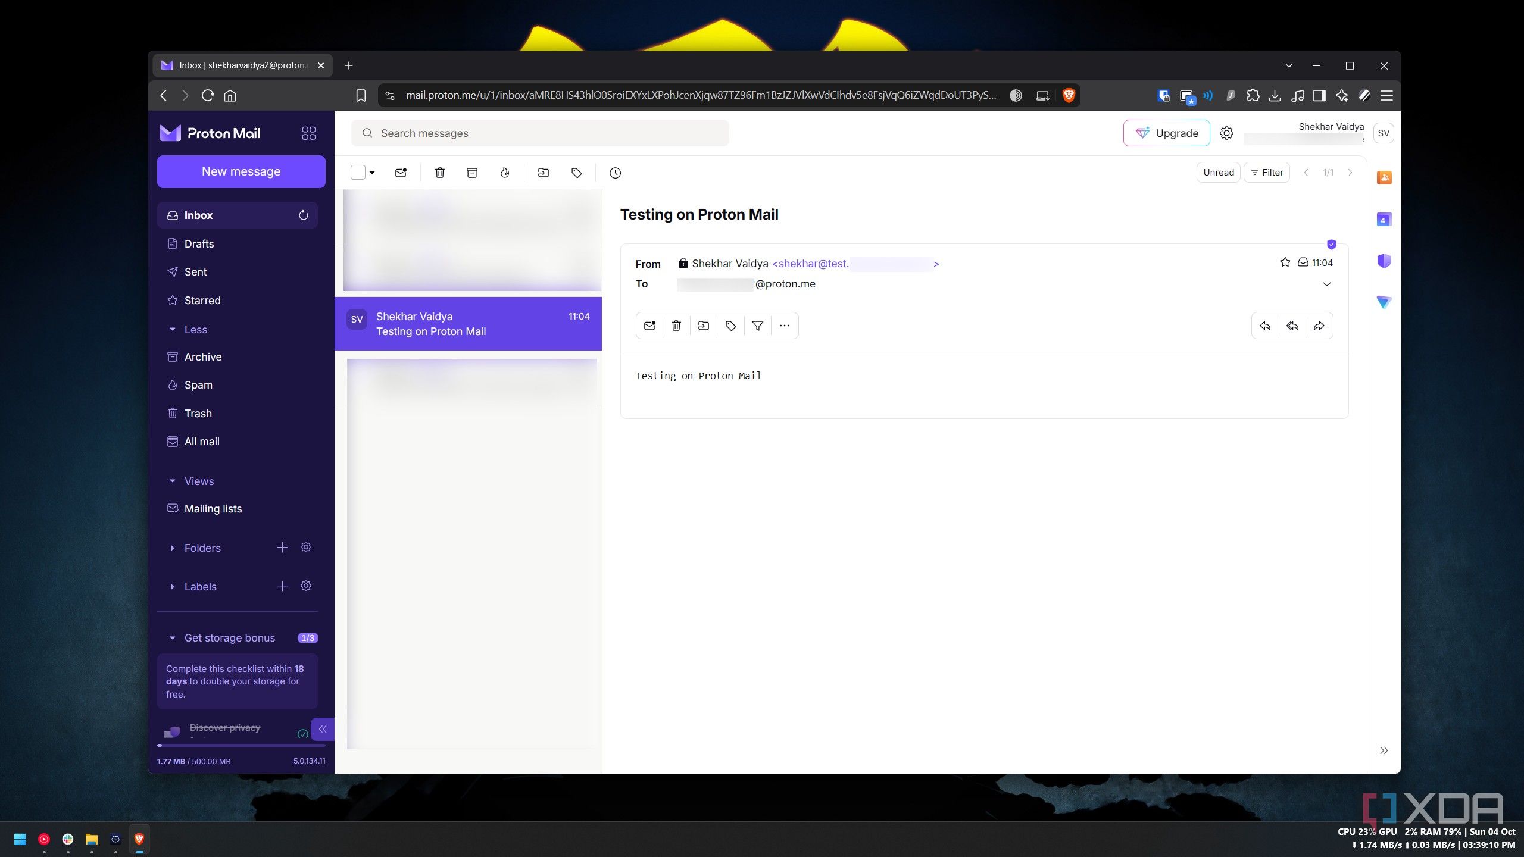The width and height of the screenshot is (1524, 857).
Task: Select Shekhar Vaidya message in the list
Action: (x=468, y=324)
